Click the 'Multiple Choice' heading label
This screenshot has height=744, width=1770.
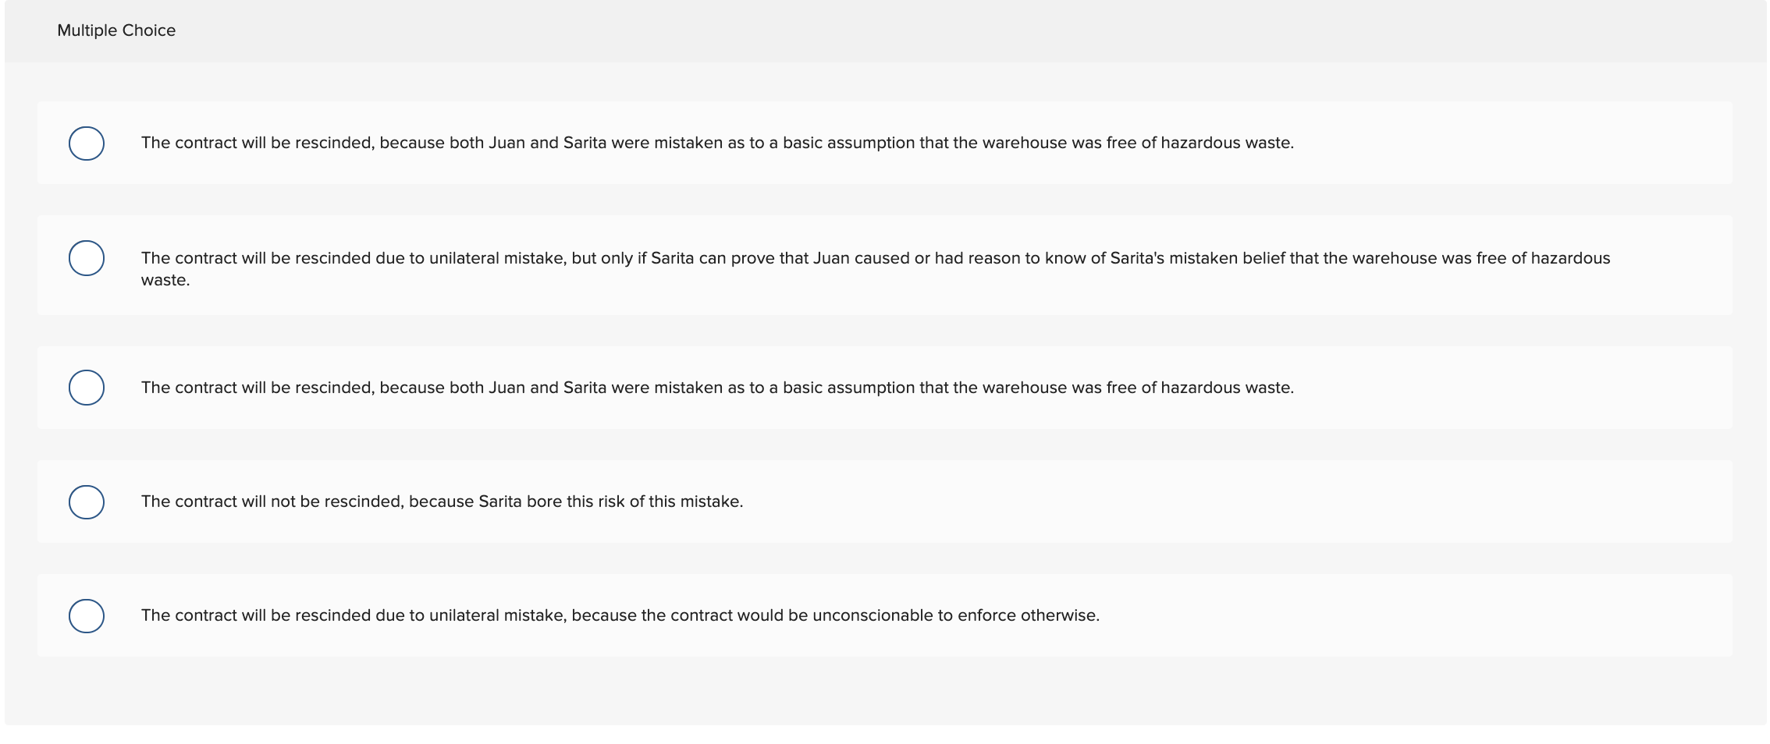[116, 30]
